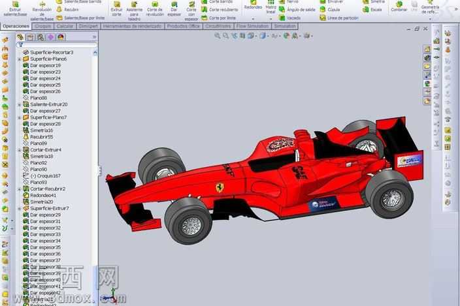Click the Dar espesor tool

point(174,8)
